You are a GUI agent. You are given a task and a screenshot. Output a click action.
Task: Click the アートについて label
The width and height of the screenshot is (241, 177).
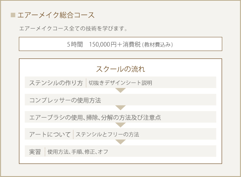pyautogui.click(x=50, y=134)
